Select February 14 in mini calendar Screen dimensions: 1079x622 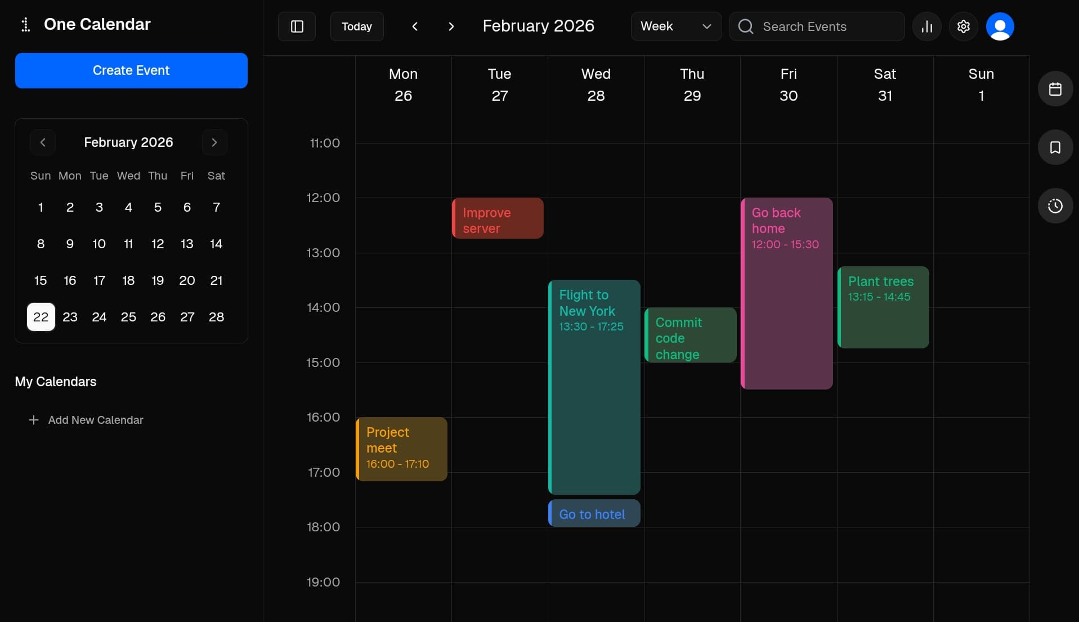click(216, 244)
